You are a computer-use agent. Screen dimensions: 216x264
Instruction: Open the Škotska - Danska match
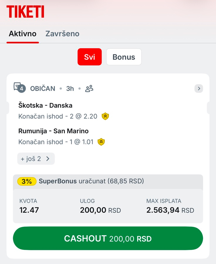[45, 105]
